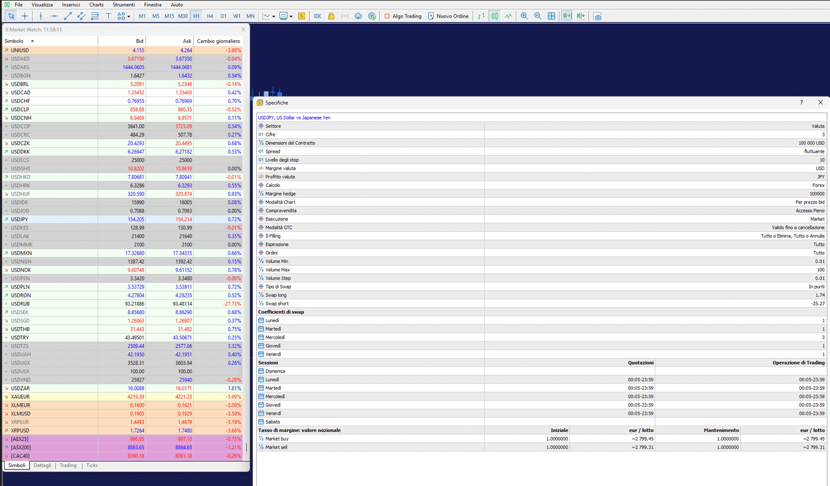The height and width of the screenshot is (486, 830).
Task: Select XAUEUR symbol row
Action: [123, 397]
